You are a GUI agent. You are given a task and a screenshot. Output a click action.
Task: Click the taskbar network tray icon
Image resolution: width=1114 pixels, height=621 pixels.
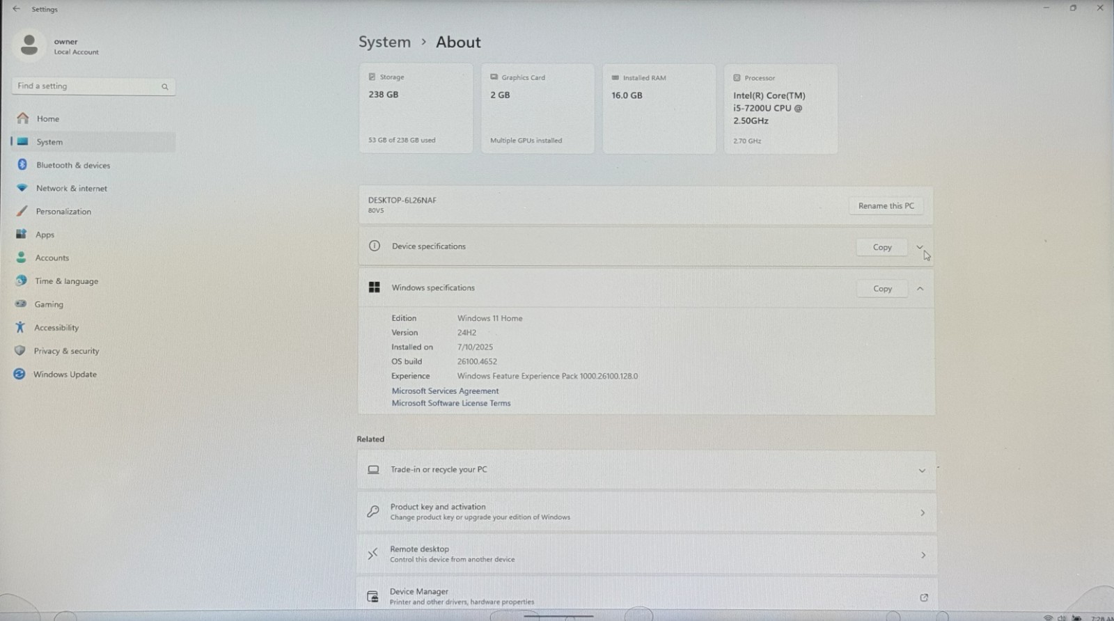1048,618
